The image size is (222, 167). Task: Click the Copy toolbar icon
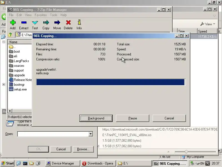[x=46, y=24]
